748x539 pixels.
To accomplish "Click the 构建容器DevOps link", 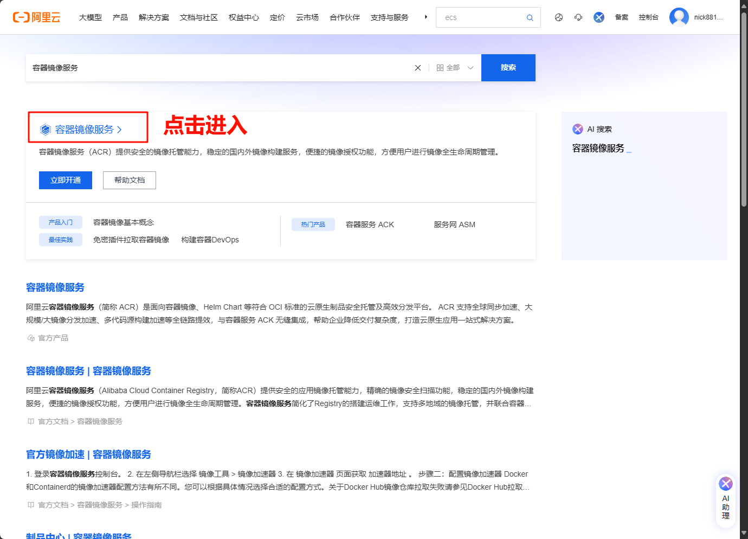I will click(x=210, y=240).
